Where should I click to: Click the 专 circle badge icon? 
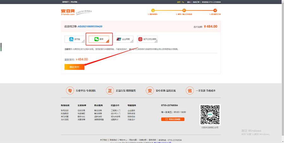click(70, 90)
